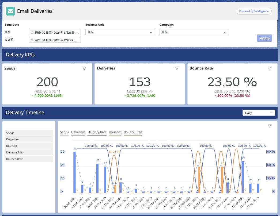Open the Daily granularity dropdown
The width and height of the screenshot is (280, 216).
[259, 113]
